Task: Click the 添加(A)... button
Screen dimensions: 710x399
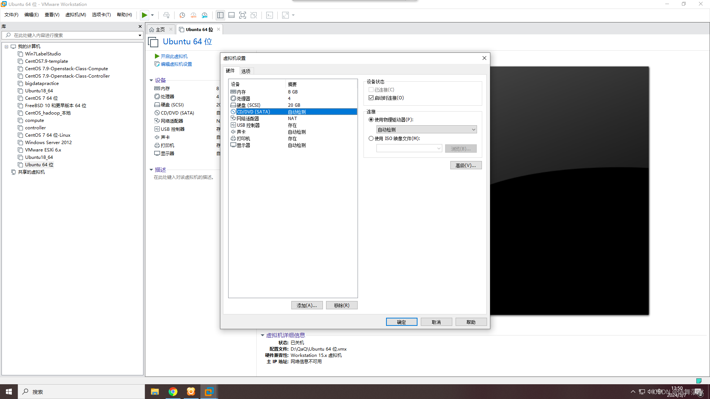Action: (307, 305)
